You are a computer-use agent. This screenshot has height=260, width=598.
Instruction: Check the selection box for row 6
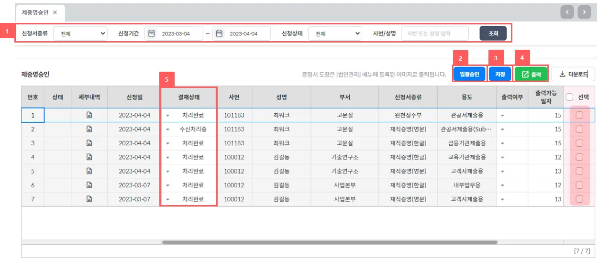tap(579, 185)
